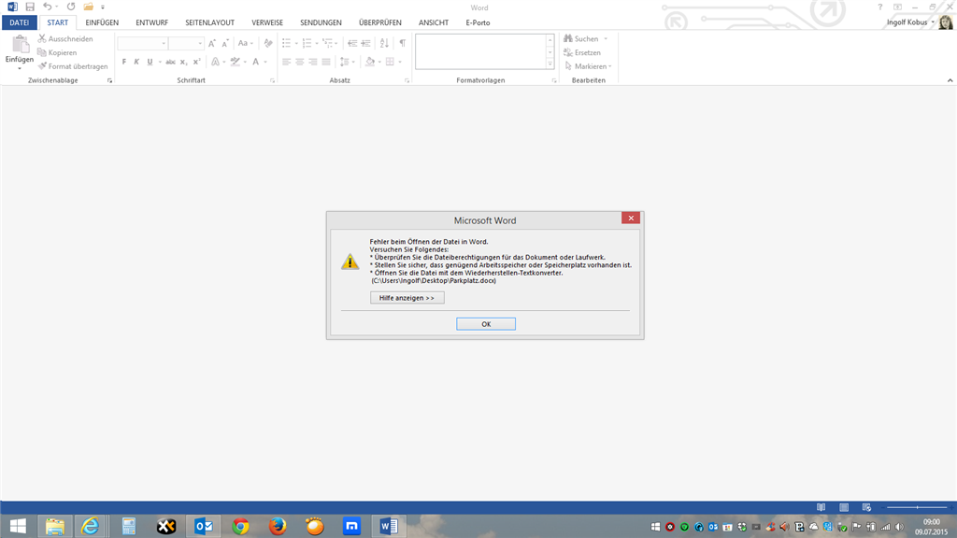Open the ÜBERPRÜFEN ribbon tab
This screenshot has width=957, height=538.
point(380,22)
